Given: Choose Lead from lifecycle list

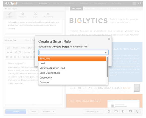Looking at the screenshot, I should [72, 63].
